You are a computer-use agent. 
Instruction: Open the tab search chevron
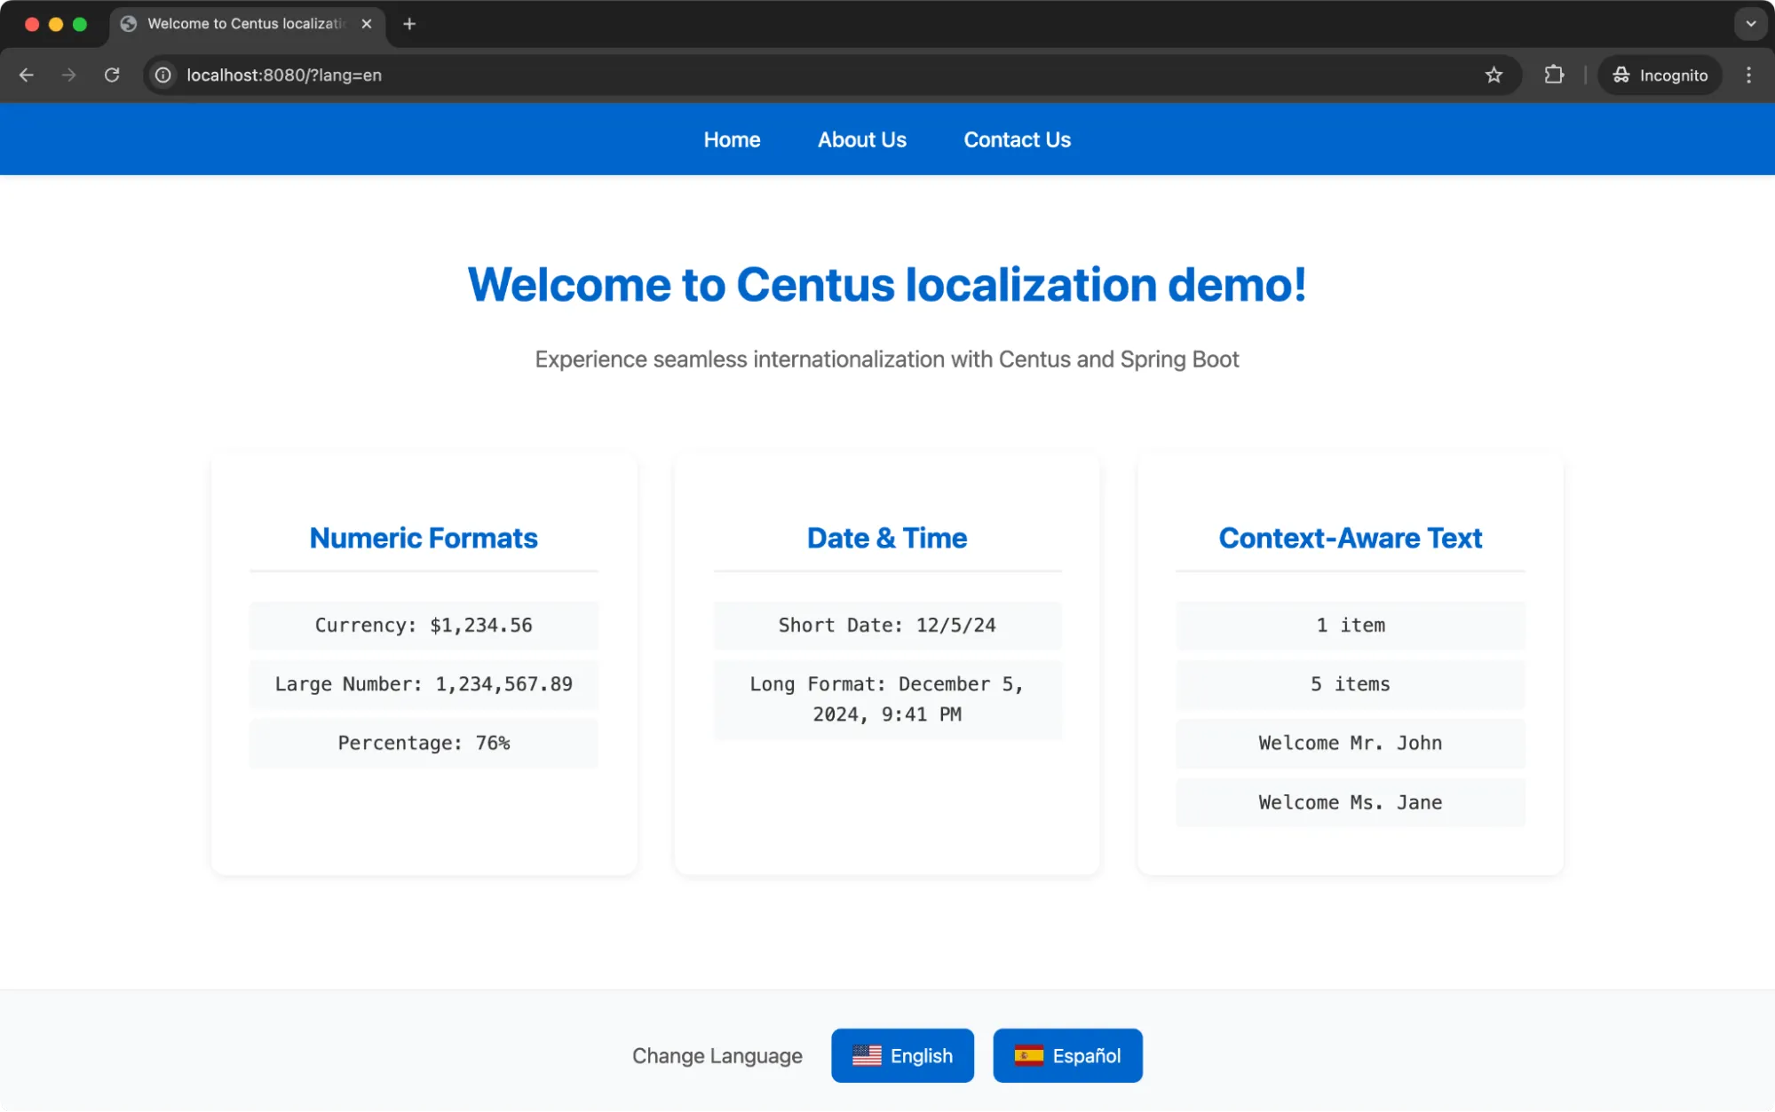[x=1748, y=24]
